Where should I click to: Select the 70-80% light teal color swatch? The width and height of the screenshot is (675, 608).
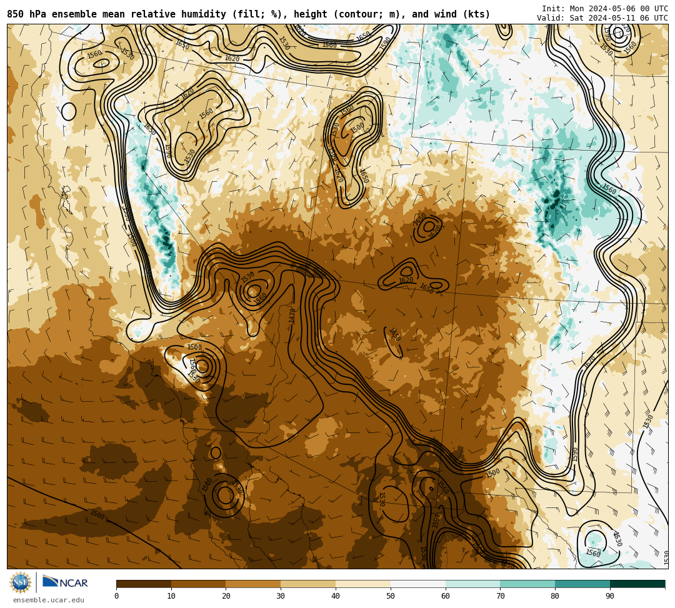(527, 584)
